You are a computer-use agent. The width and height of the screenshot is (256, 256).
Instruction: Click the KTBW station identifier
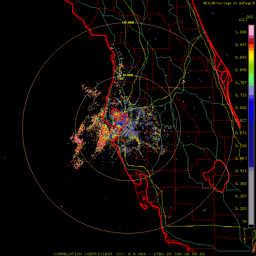[159, 254]
